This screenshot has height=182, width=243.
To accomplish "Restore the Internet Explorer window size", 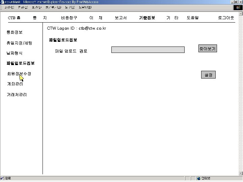I will click(236, 2).
